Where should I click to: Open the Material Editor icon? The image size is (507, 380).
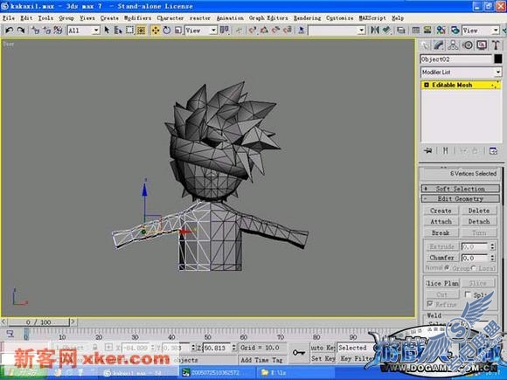pos(441,31)
